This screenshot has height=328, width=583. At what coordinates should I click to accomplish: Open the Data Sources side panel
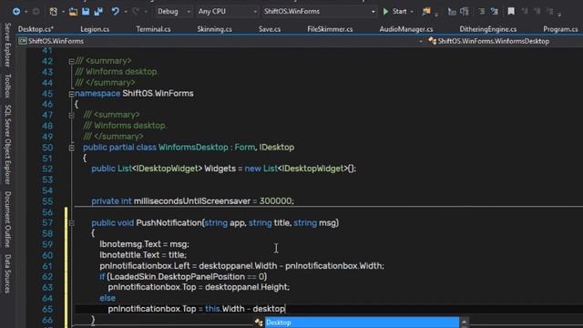7,274
